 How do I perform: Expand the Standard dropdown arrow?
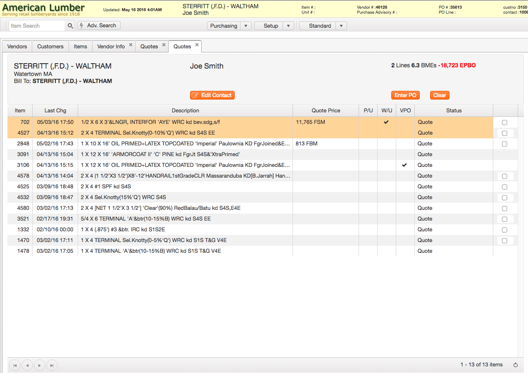click(341, 26)
